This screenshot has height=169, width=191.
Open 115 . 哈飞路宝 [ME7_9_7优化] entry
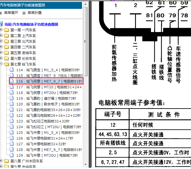(x=50, y=76)
